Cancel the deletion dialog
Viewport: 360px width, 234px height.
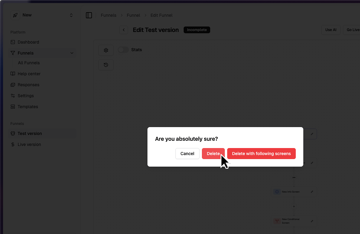(x=187, y=154)
